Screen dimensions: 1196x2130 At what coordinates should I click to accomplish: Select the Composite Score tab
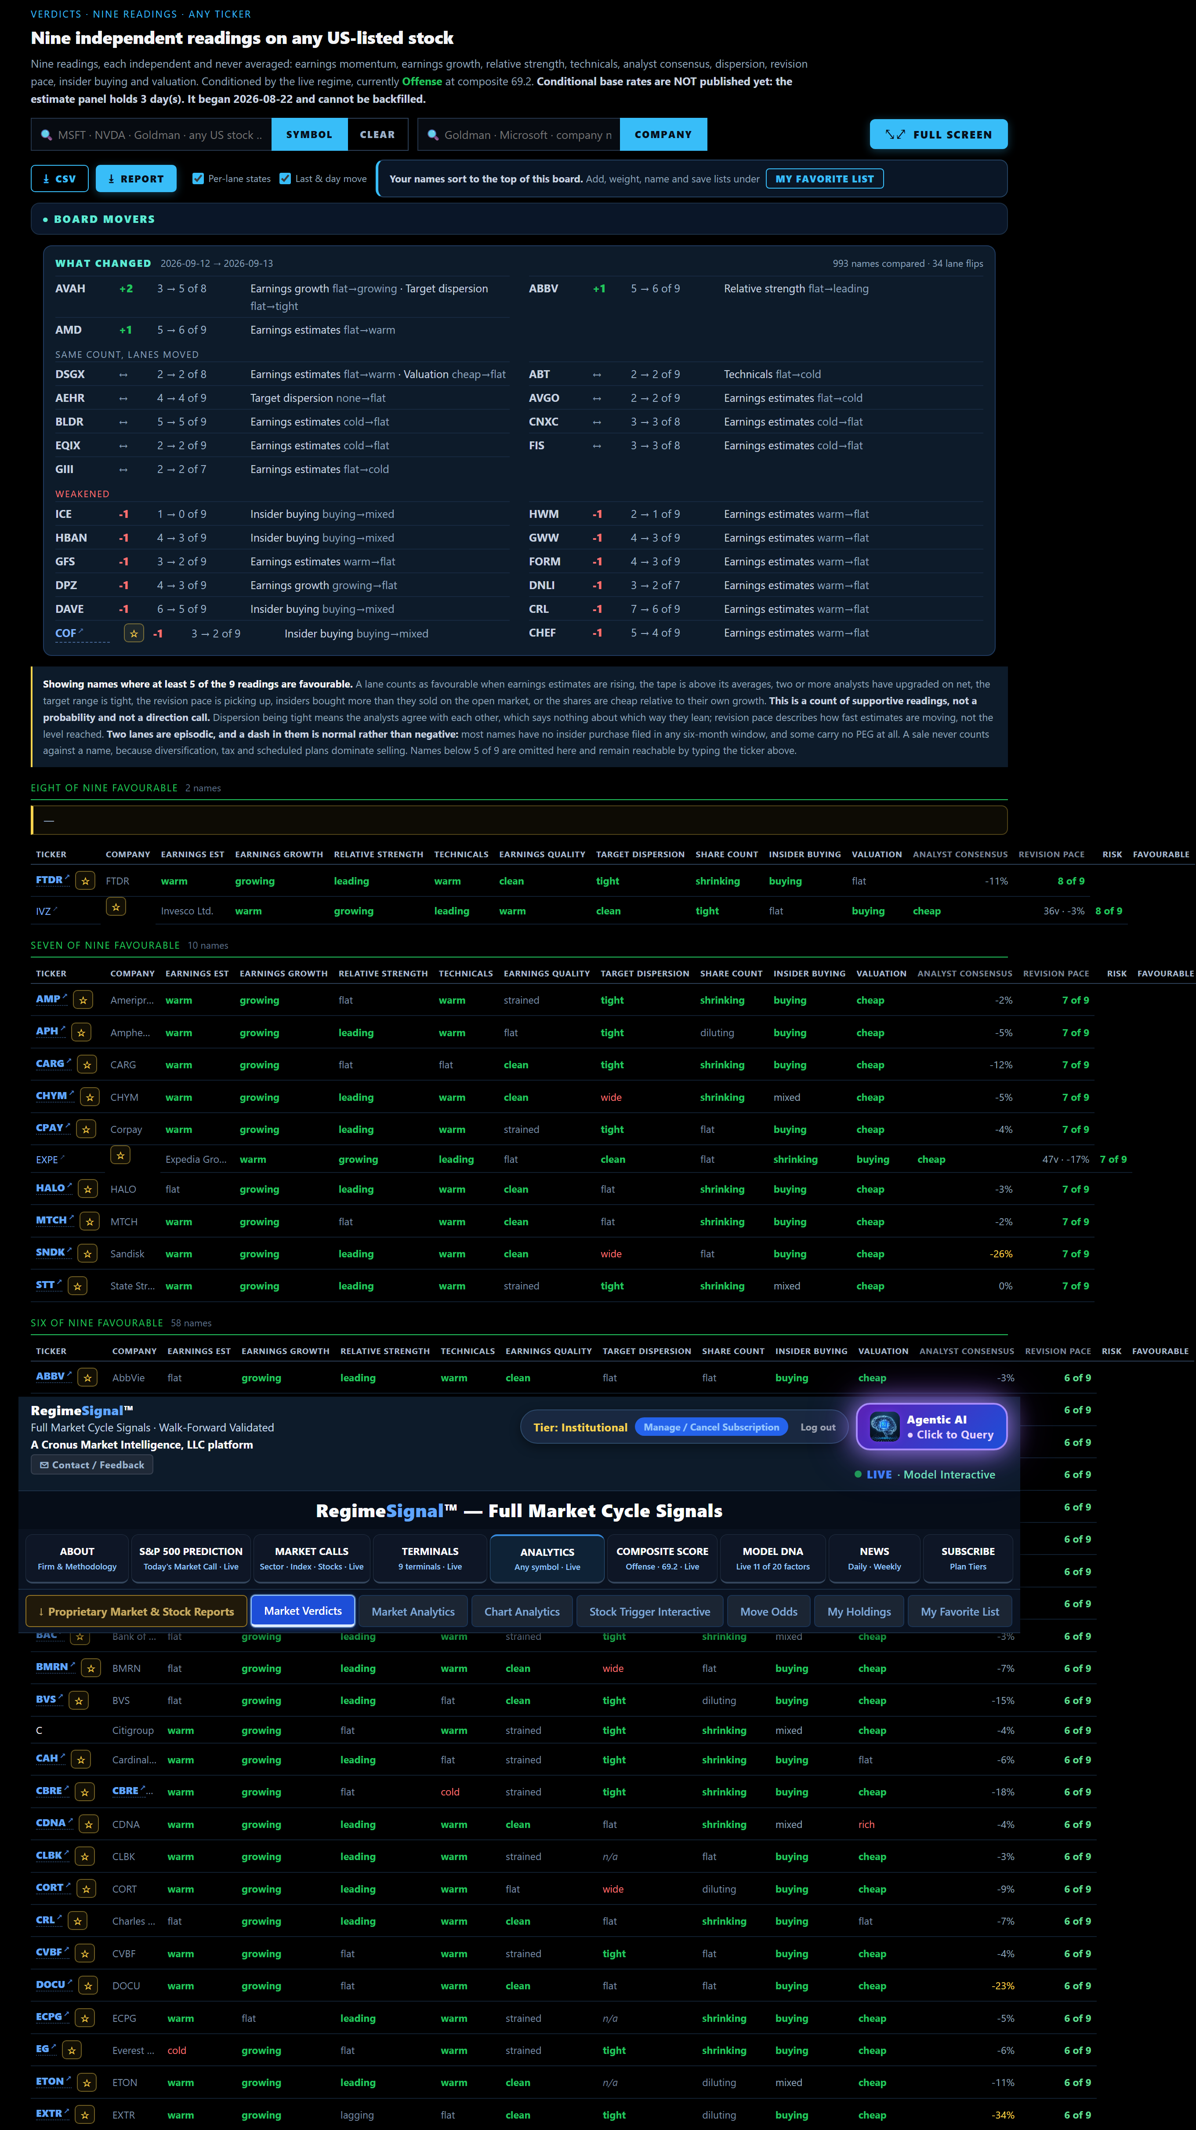coord(662,1558)
